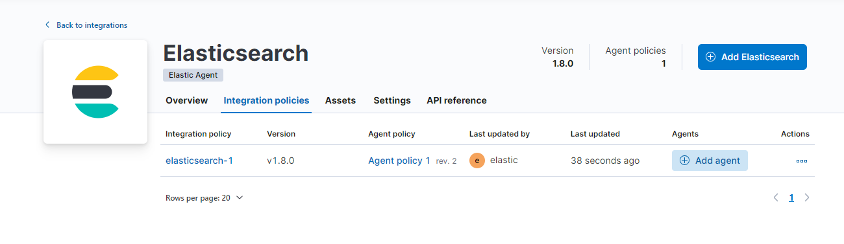Click the back arrow beside Back to integrations

click(47, 25)
